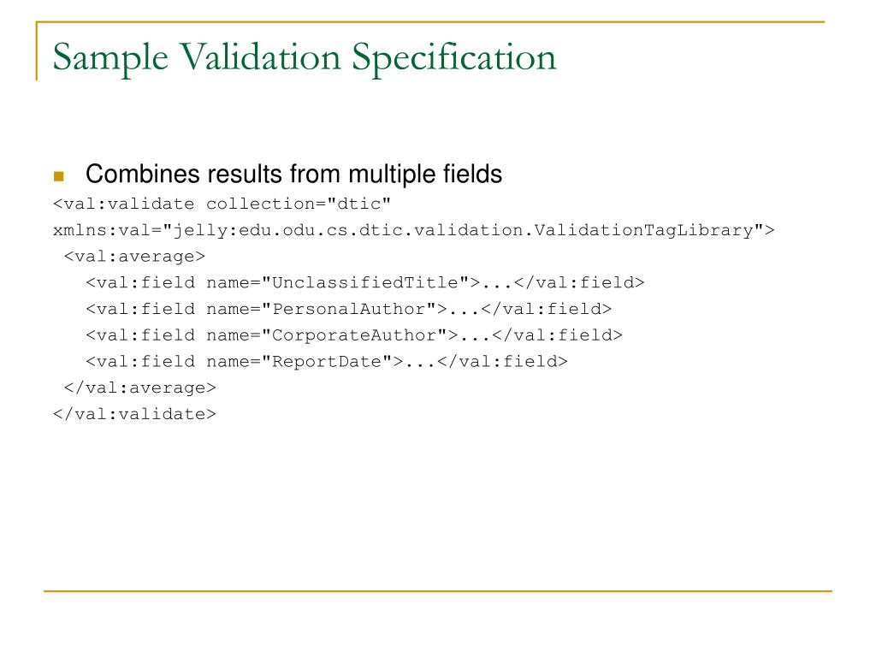Click the PersonalAuthor field line
The width and height of the screenshot is (876, 657).
(349, 309)
